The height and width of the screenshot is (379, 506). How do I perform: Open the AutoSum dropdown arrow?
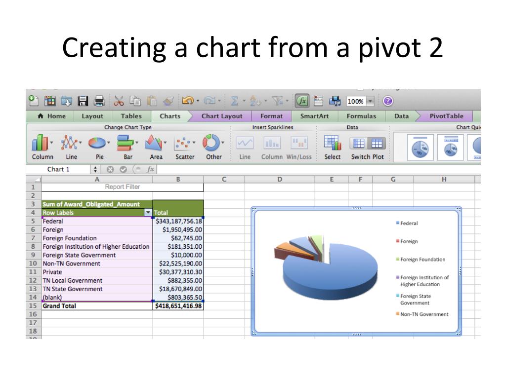point(244,101)
